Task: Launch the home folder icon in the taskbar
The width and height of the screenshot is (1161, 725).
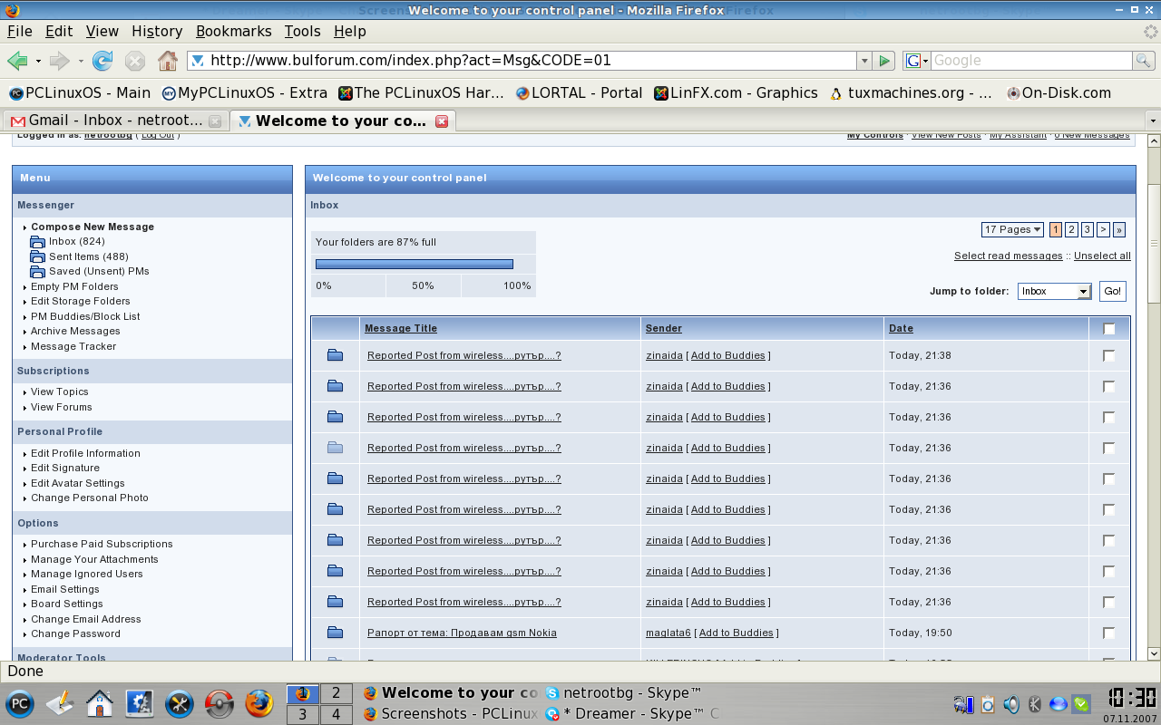Action: (100, 703)
